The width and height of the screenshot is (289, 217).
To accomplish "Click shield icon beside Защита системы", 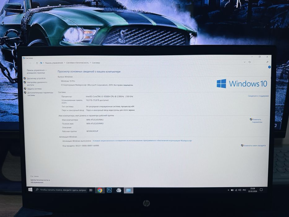I will (25, 89).
